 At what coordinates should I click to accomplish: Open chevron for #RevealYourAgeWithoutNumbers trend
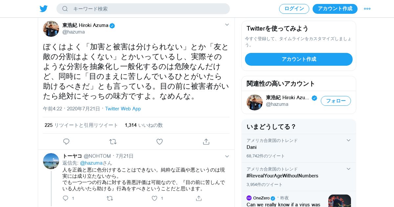coord(348,169)
